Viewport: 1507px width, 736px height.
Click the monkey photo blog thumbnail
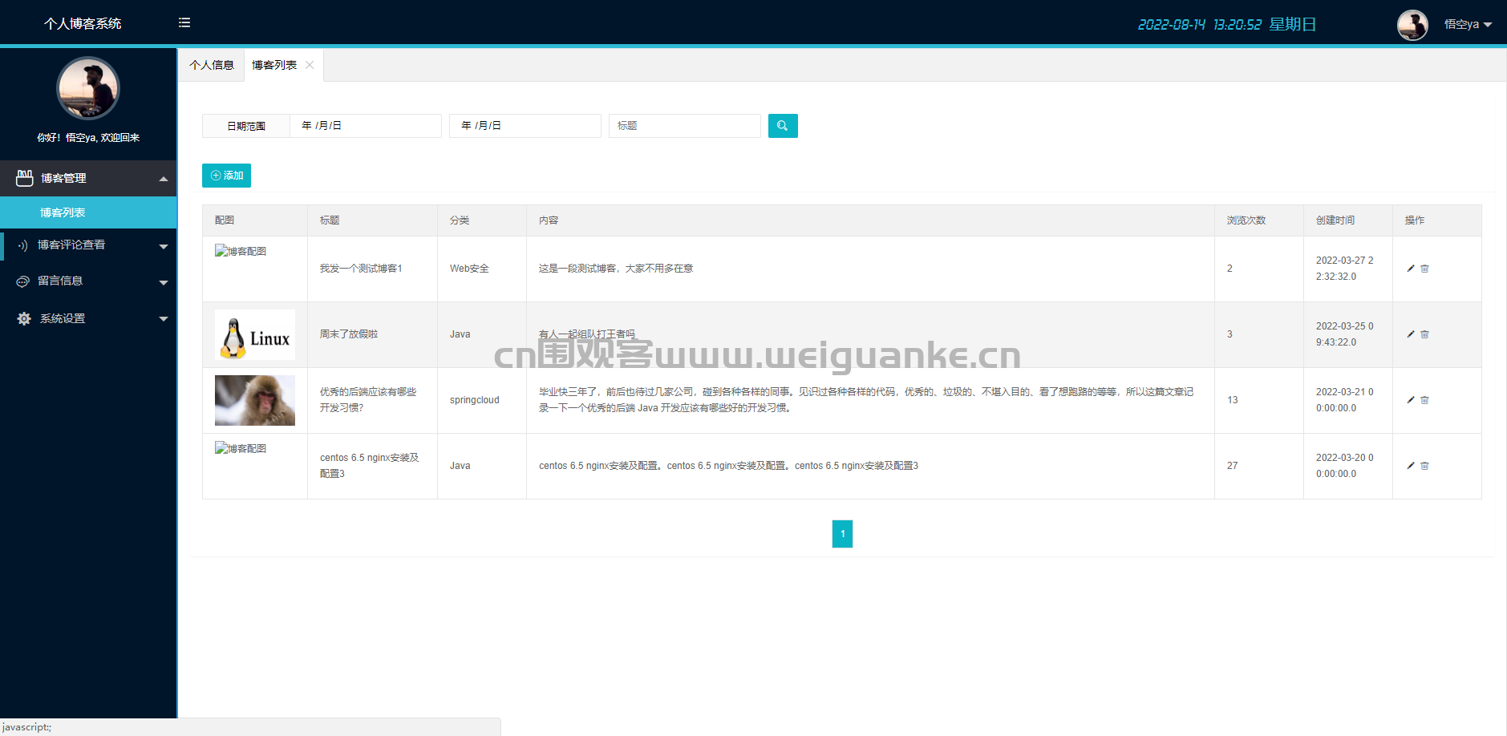pos(255,400)
